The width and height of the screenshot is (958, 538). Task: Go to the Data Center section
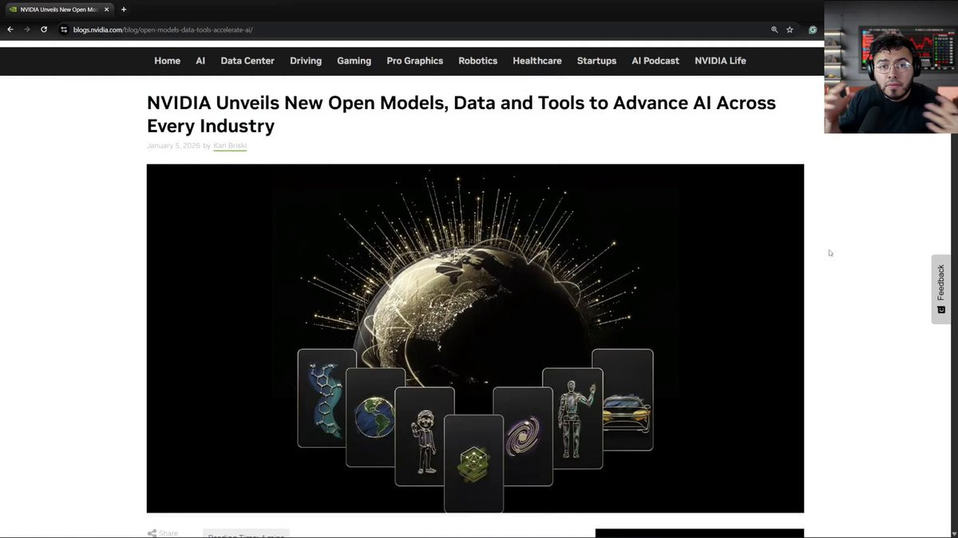(x=247, y=61)
